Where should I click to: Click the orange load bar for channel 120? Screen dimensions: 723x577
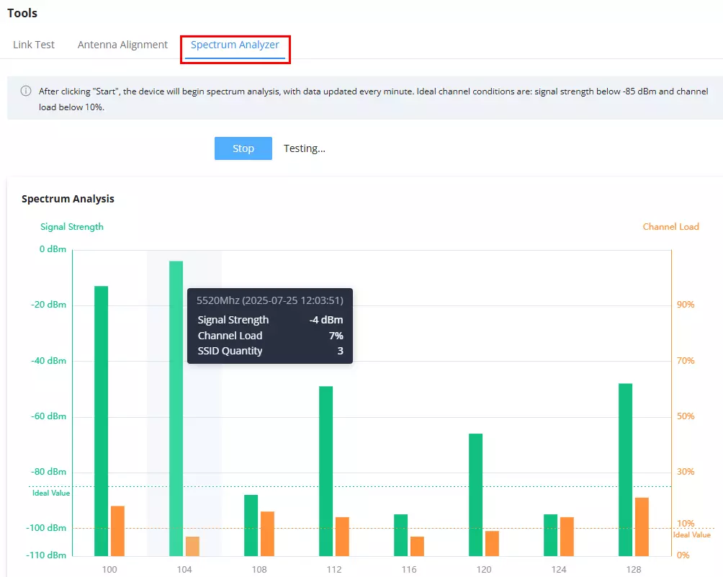492,544
